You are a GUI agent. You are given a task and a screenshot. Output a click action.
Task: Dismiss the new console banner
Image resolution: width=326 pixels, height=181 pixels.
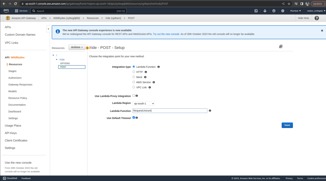(x=322, y=30)
